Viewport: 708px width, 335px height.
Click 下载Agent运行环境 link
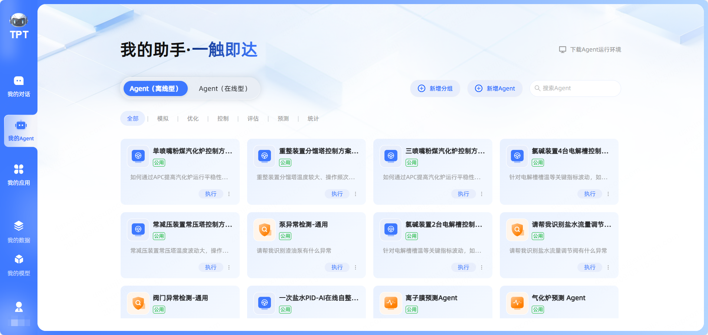pos(590,50)
